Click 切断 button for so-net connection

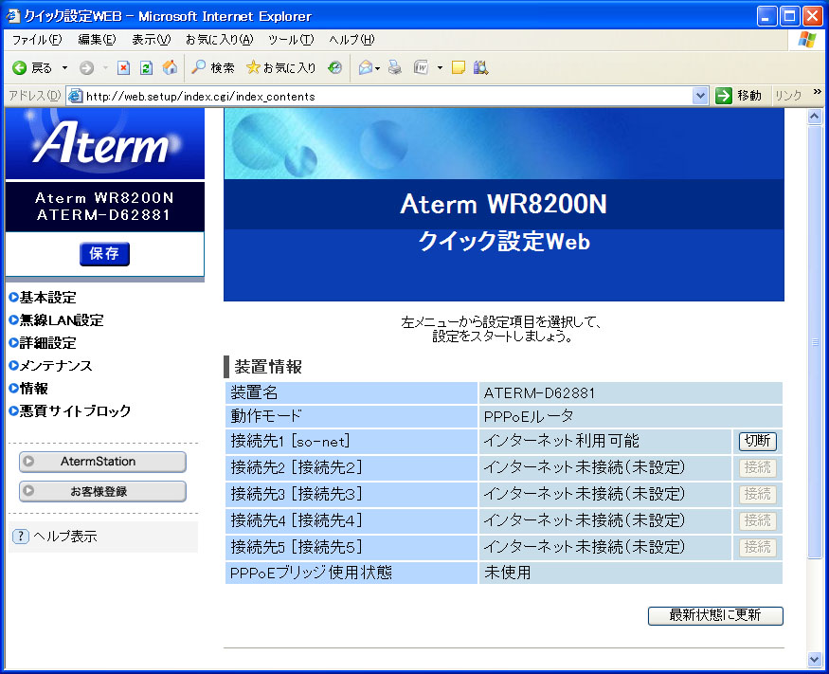[758, 441]
